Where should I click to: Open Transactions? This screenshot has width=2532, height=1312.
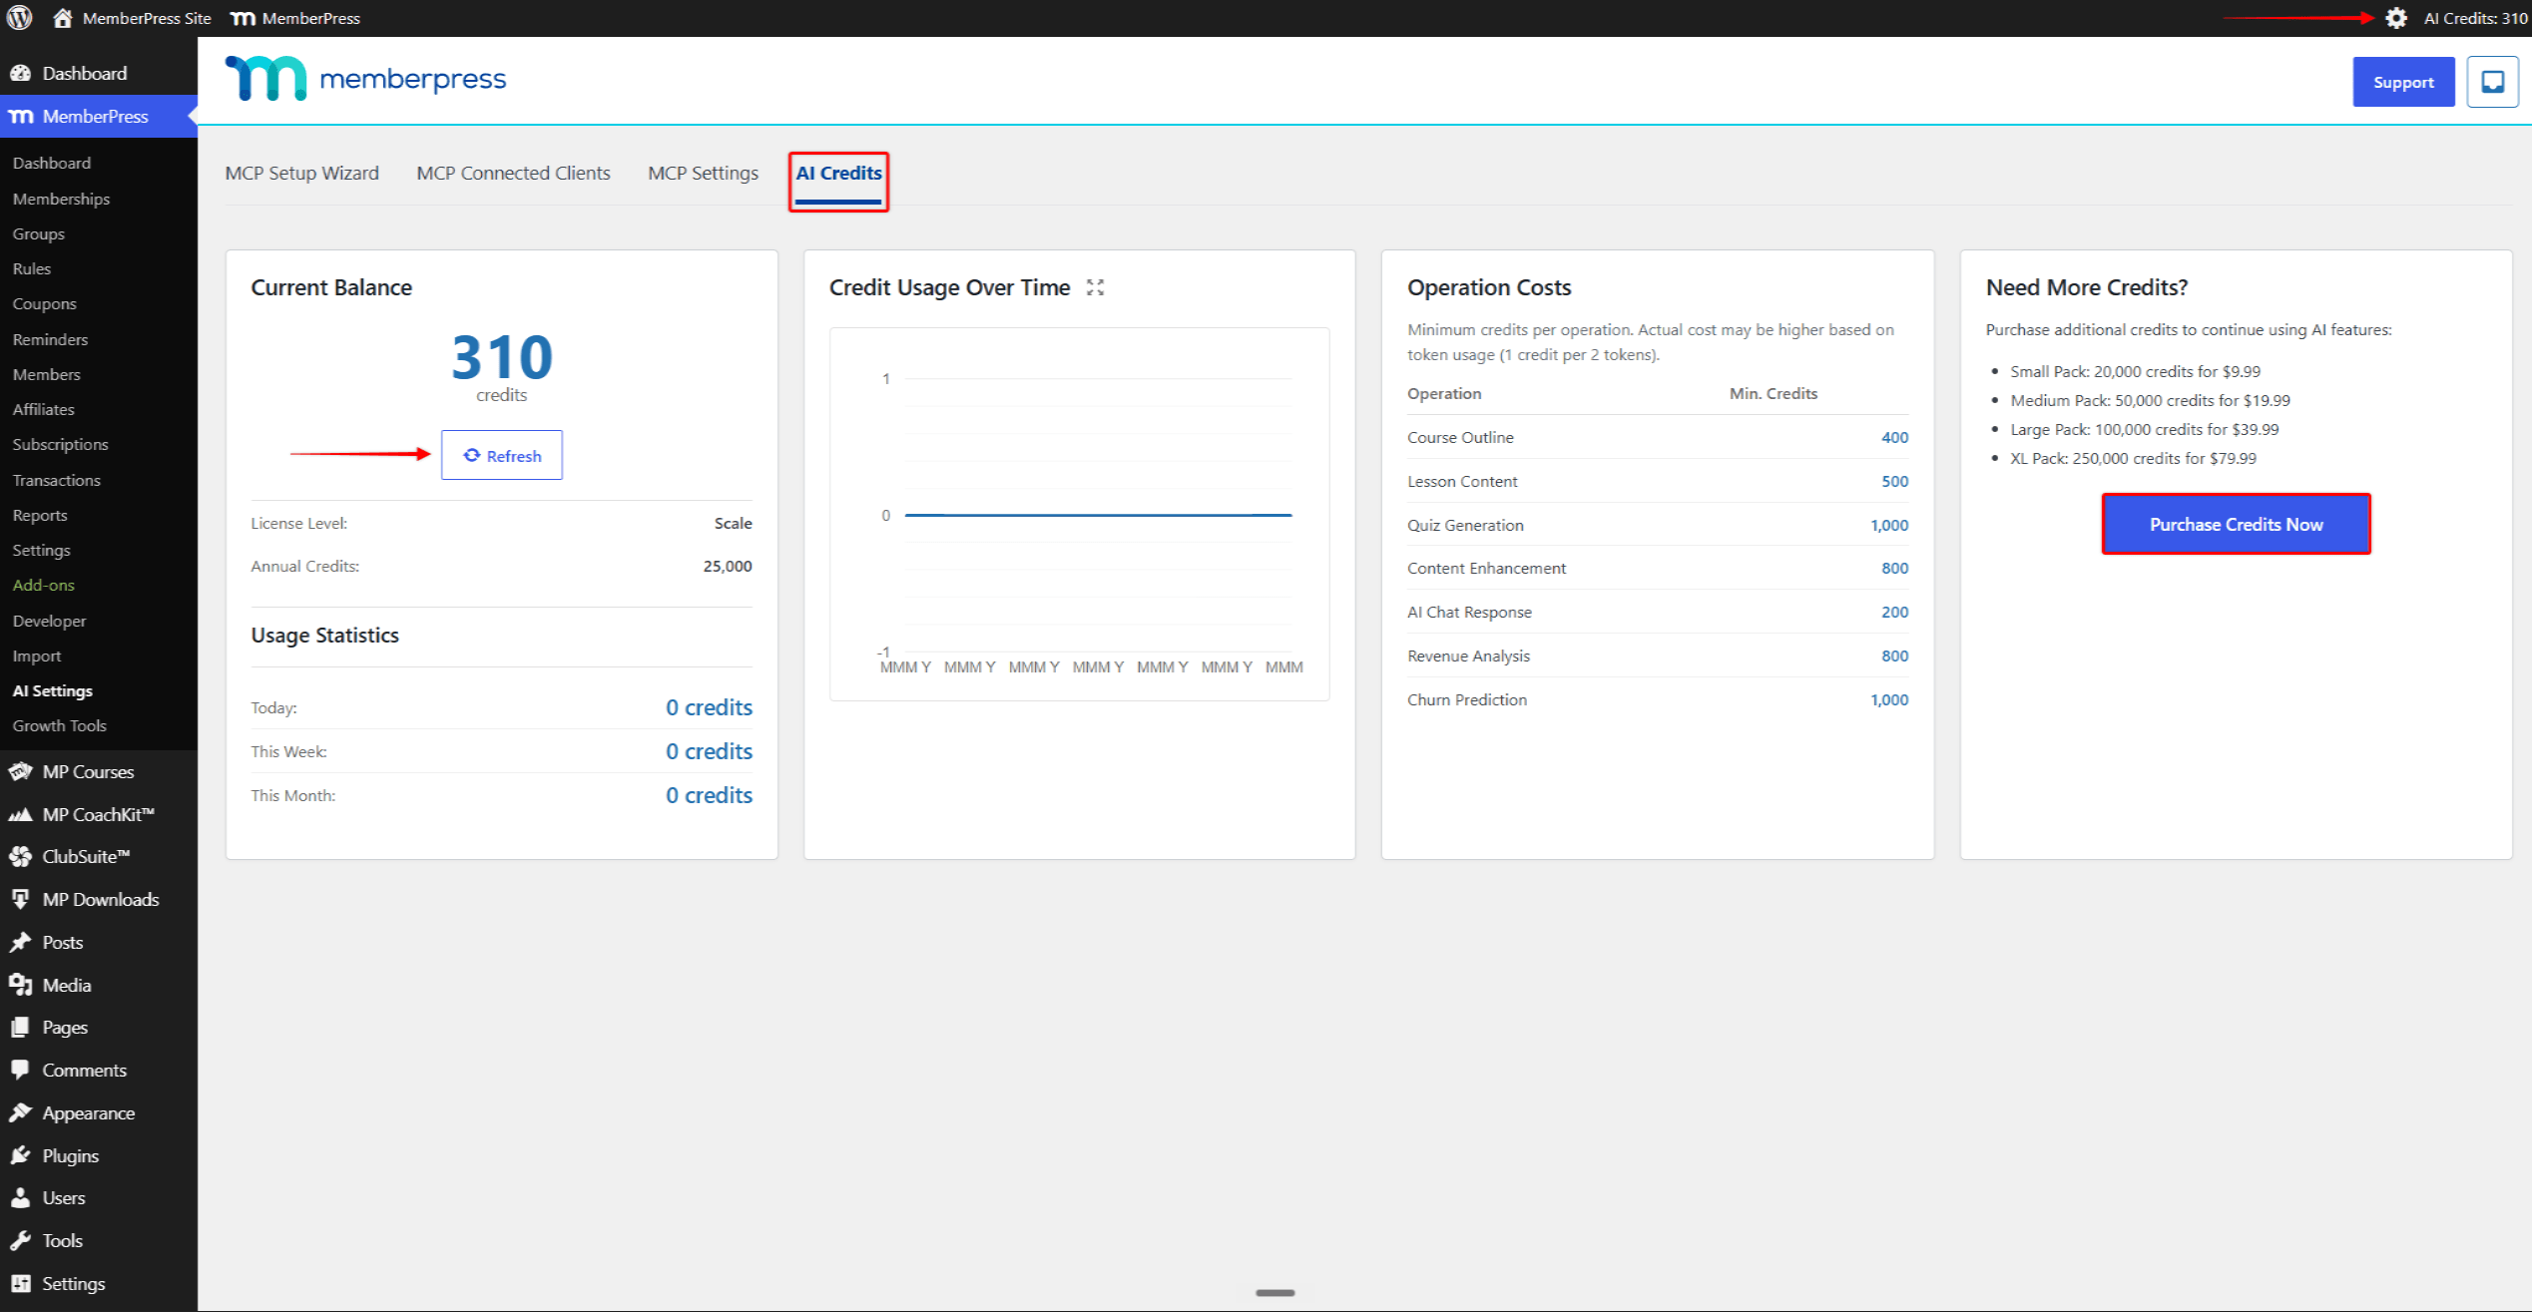click(56, 480)
